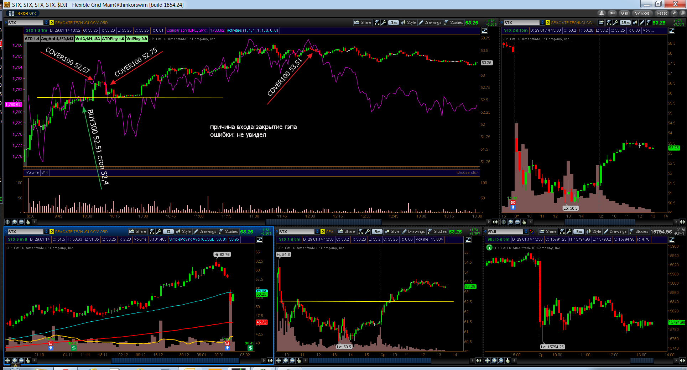Image resolution: width=687 pixels, height=370 pixels.
Task: Open symbol dropdown arrow in 15m chart
Action: point(542,22)
